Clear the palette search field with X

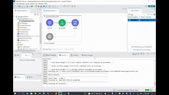148,15
